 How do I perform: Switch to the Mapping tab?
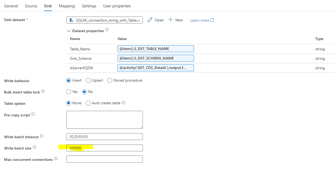pyautogui.click(x=67, y=6)
